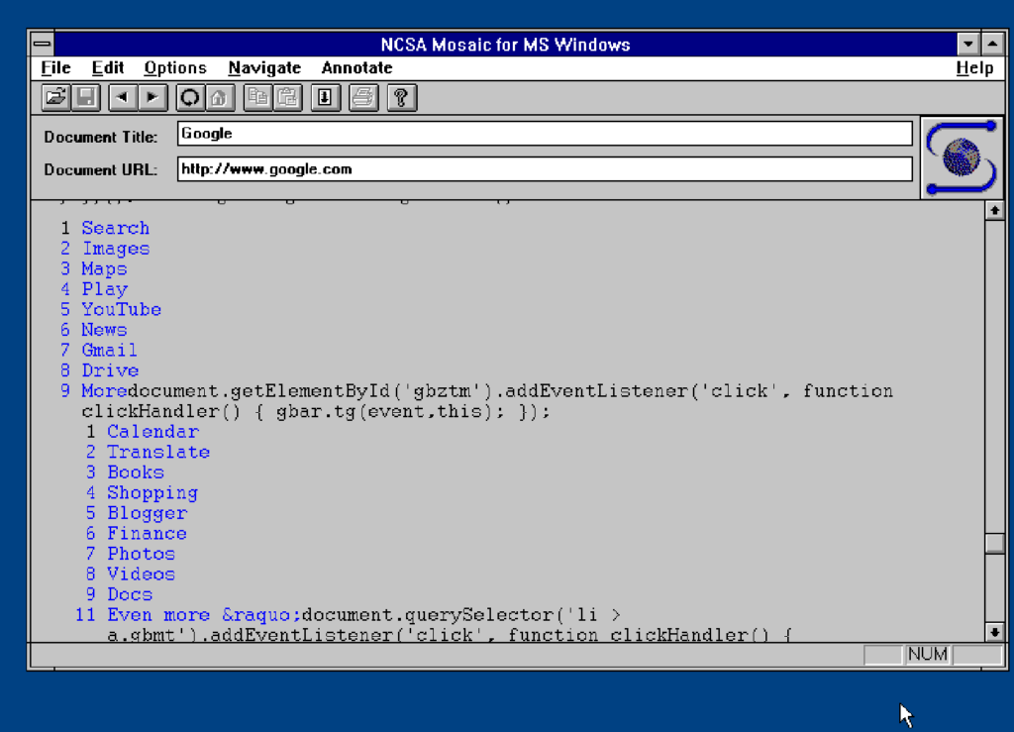Click the Translate link
The image size is (1014, 732).
(158, 453)
